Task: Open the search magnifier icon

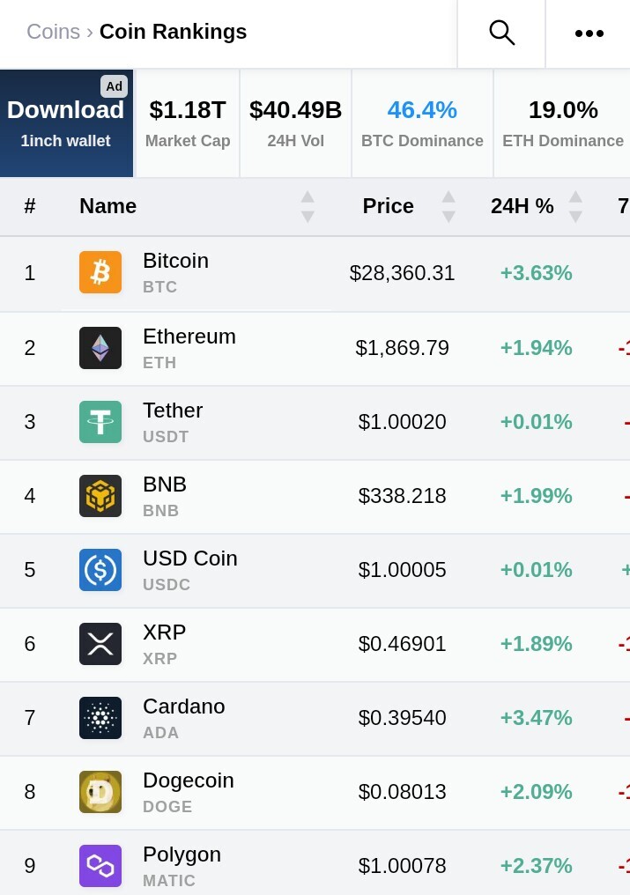Action: coord(501,33)
